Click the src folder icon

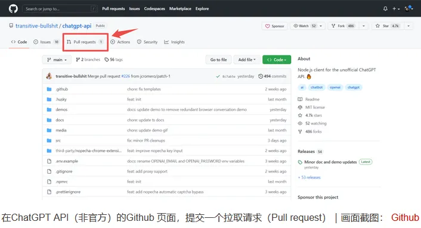point(49,140)
